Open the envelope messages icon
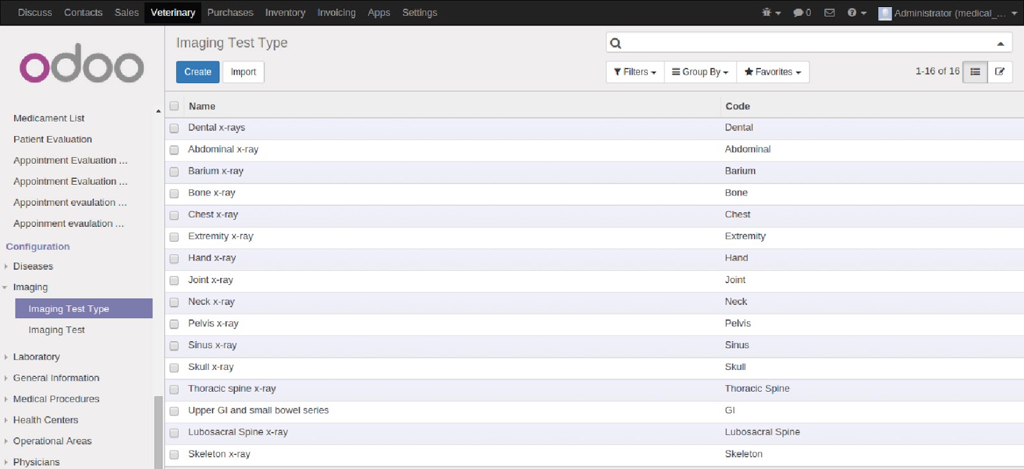Screen dimensions: 1024x469 [829, 13]
